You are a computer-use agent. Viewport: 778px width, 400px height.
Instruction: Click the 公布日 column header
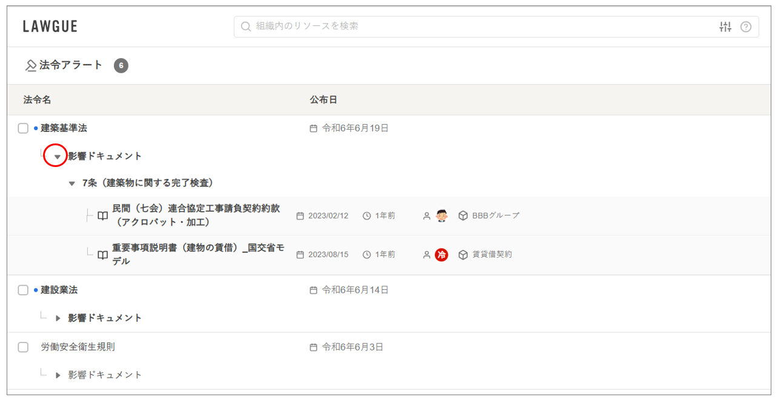pos(323,100)
